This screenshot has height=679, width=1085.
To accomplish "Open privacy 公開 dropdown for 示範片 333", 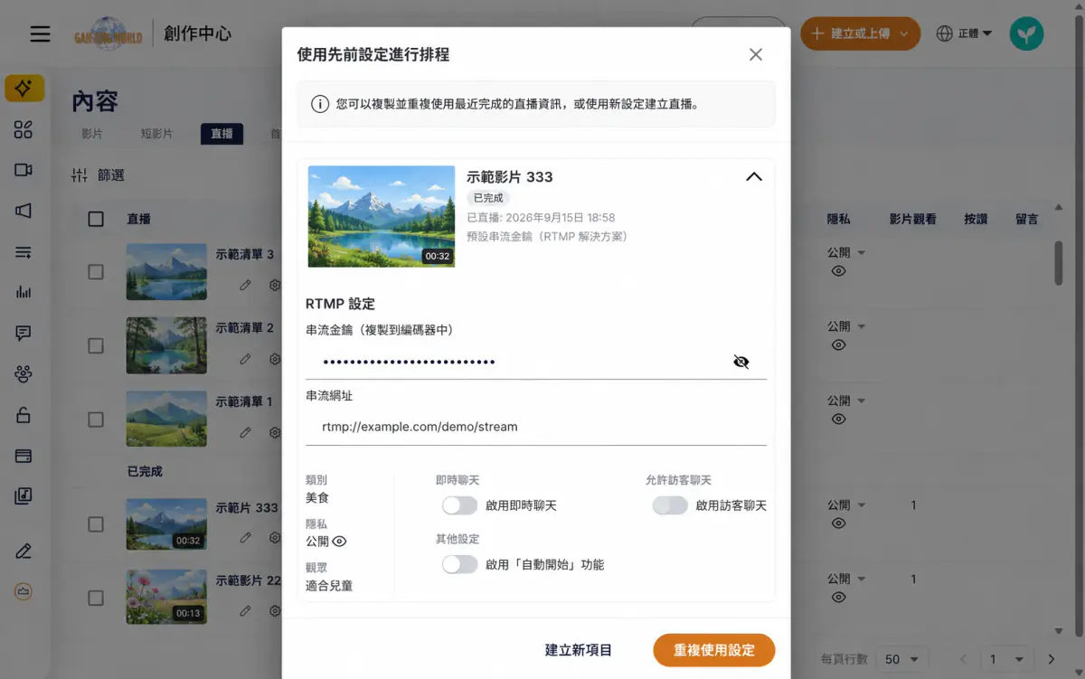I will 846,505.
